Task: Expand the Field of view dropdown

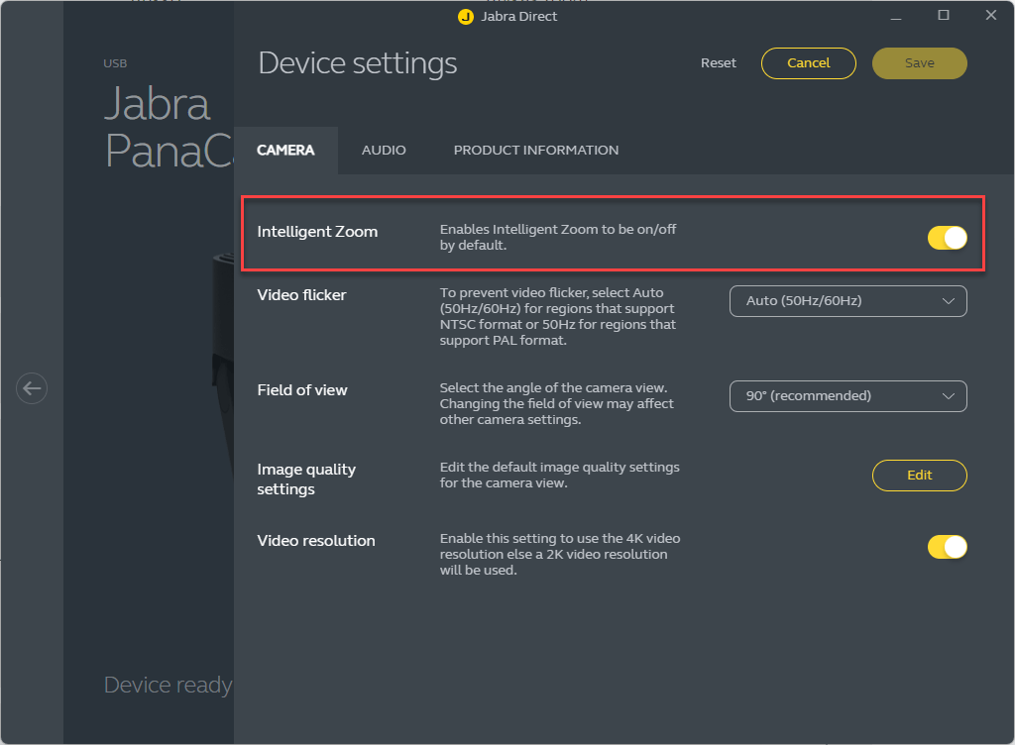Action: pyautogui.click(x=847, y=396)
